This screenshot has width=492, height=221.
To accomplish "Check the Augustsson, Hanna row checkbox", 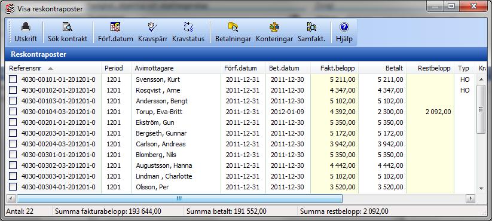I will pos(13,165).
